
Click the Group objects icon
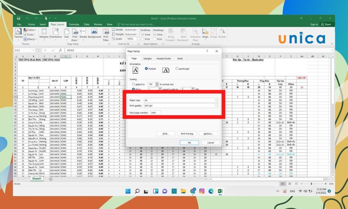[214, 32]
